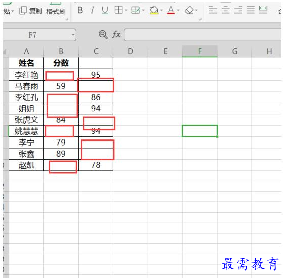Viewport: 283px width, 280px height.
Task: Click the distributed alignment icon
Action: point(263,10)
